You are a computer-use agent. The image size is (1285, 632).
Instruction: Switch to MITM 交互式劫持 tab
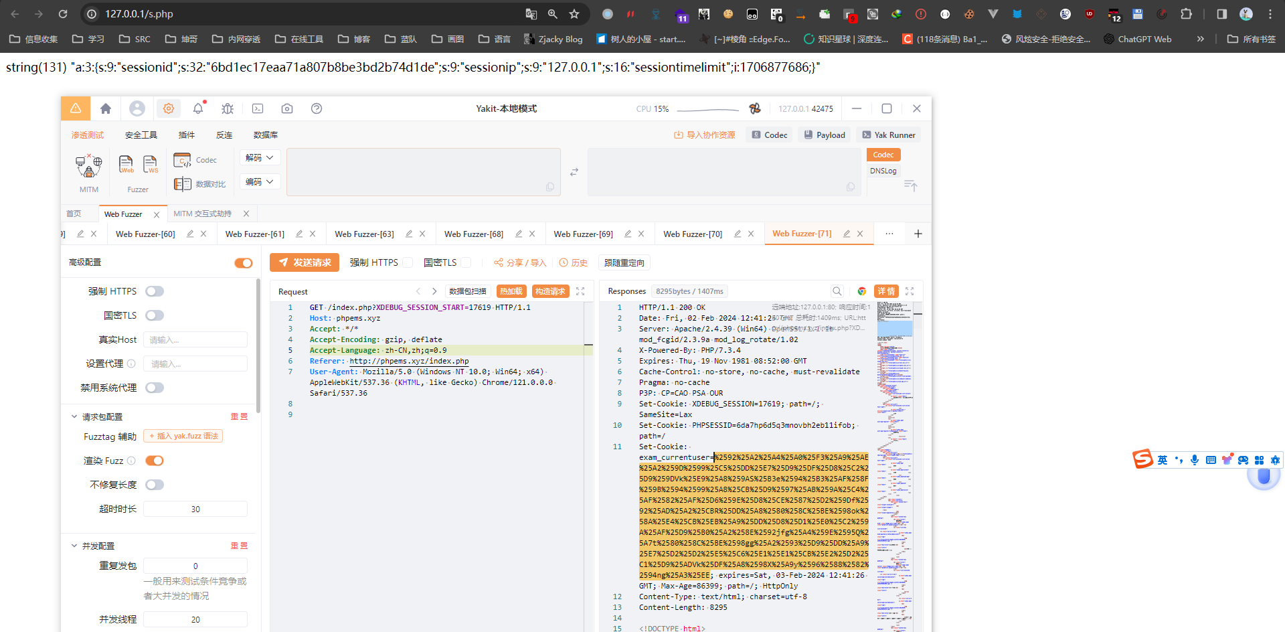(x=202, y=214)
